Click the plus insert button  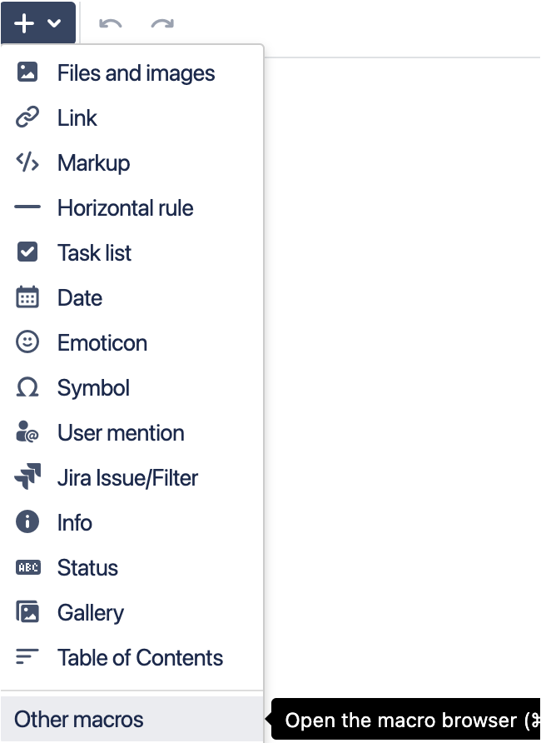22,22
